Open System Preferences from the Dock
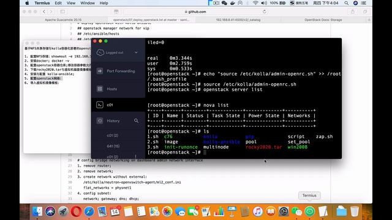 click(x=284, y=211)
